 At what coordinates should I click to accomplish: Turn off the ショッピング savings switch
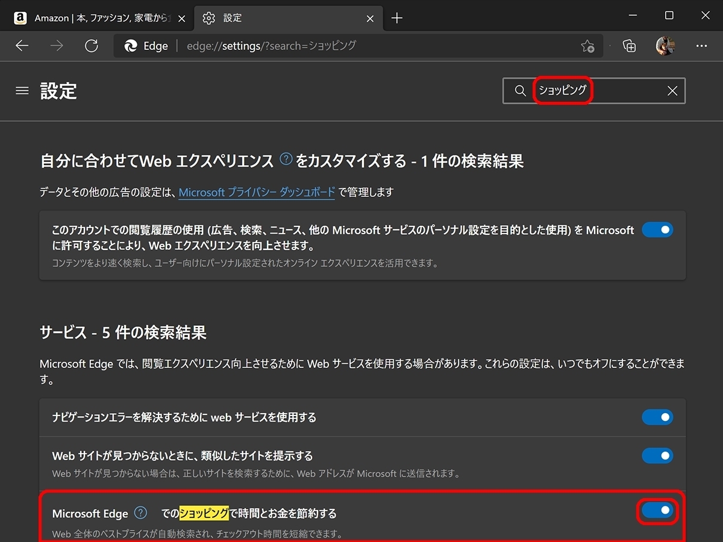coord(657,511)
